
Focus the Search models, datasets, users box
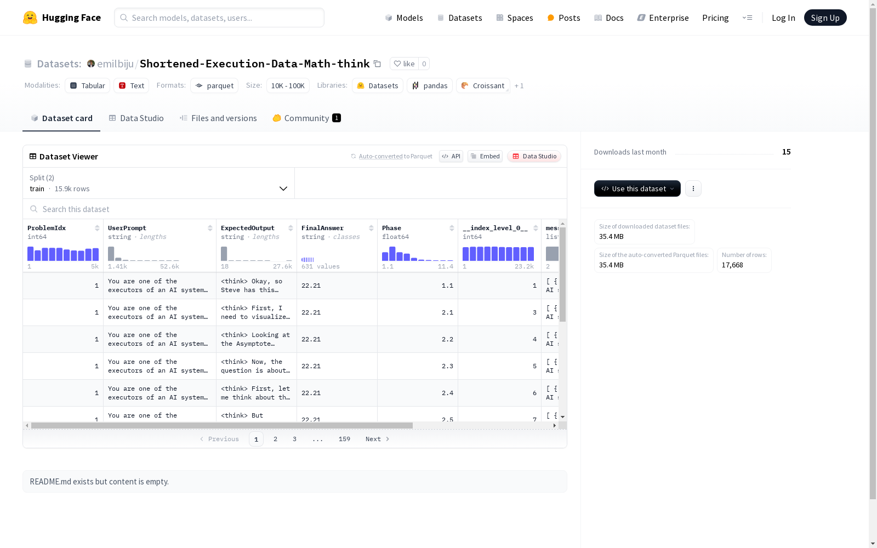pos(219,18)
